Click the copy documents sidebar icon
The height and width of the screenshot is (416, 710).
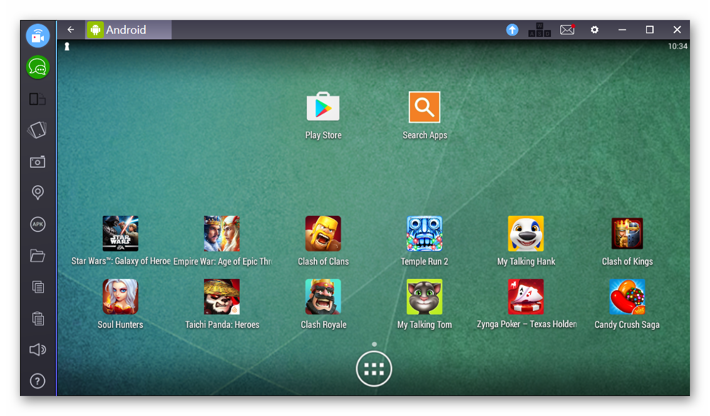tap(38, 287)
